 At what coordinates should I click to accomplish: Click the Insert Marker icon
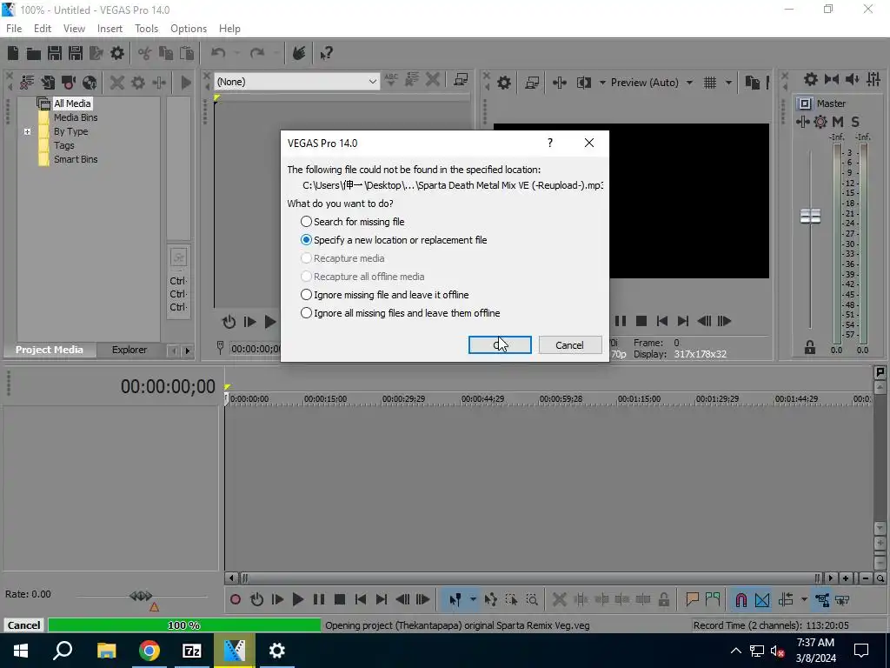(x=692, y=599)
